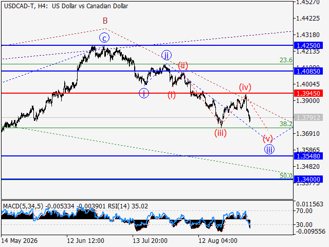This screenshot has width=329, height=247.
Task: Click the grey current price 1.37912 label
Action: 308,117
